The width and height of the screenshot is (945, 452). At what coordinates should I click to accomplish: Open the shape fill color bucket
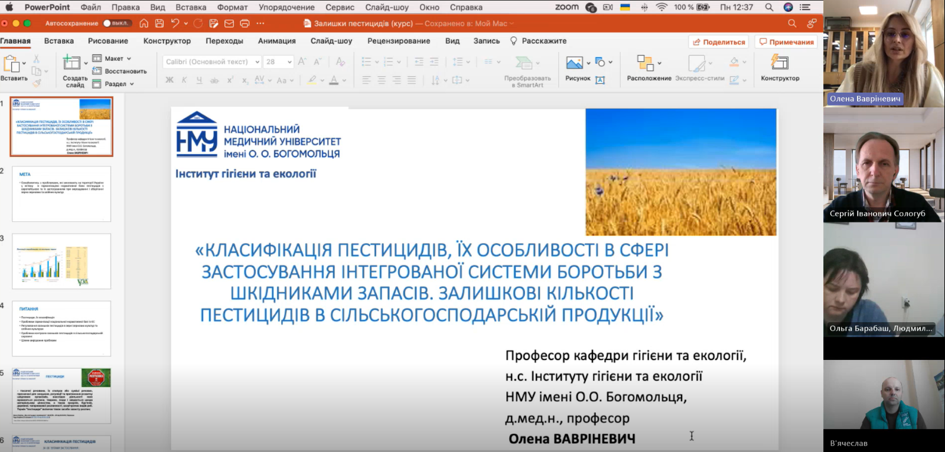(734, 61)
